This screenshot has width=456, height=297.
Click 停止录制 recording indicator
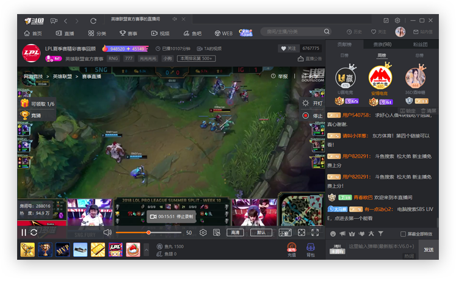click(172, 216)
